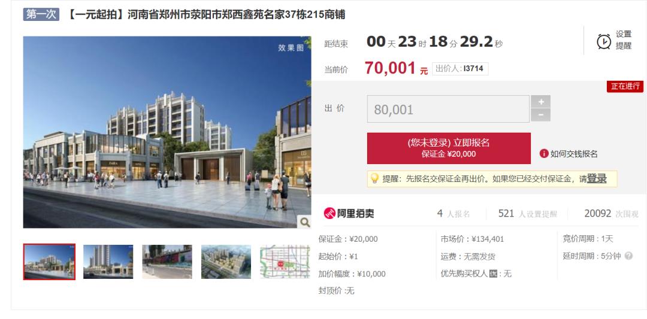Click the 优 priority buyer badge icon

pos(493,274)
